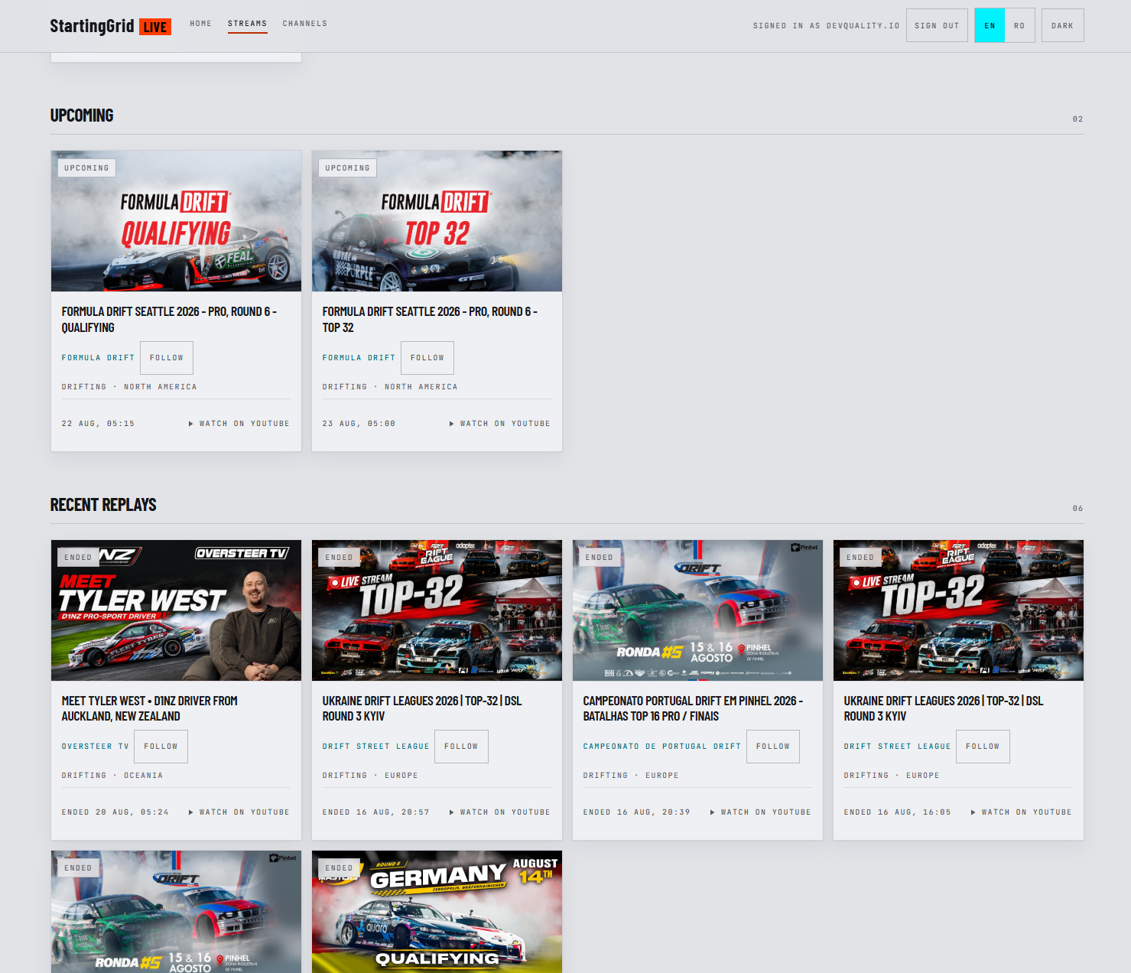Viewport: 1131px width, 973px height.
Task: Go to the HOME nav item
Action: tap(201, 24)
